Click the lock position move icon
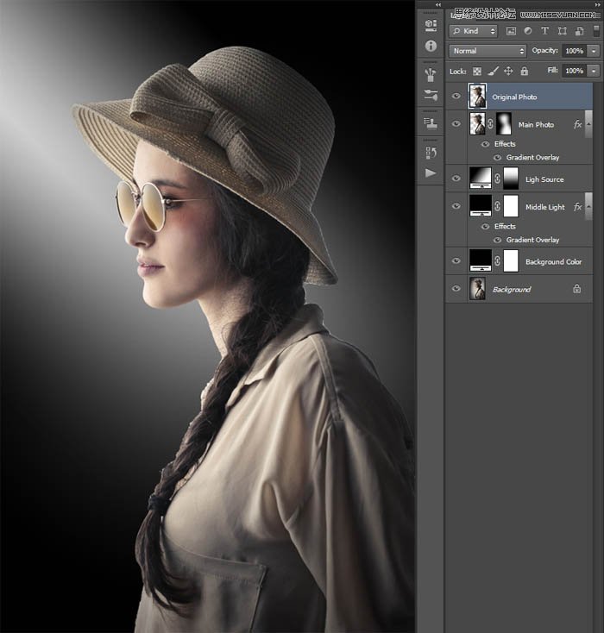Screen dimensions: 604x633 point(508,71)
